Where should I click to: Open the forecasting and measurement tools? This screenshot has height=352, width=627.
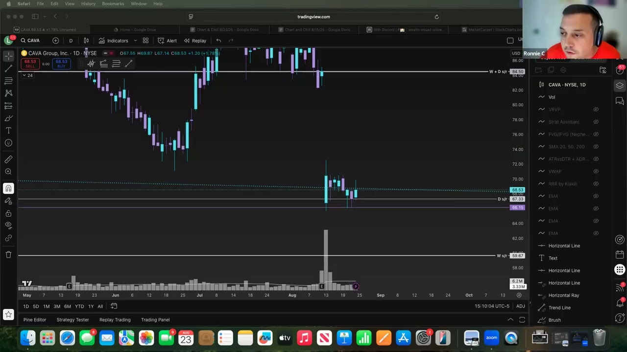(x=8, y=106)
